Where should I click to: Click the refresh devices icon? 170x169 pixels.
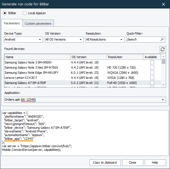pos(163,49)
